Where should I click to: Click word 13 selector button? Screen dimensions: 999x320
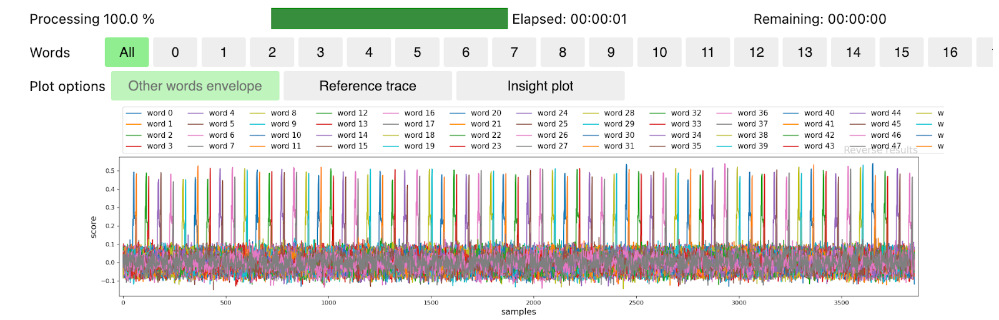click(805, 52)
